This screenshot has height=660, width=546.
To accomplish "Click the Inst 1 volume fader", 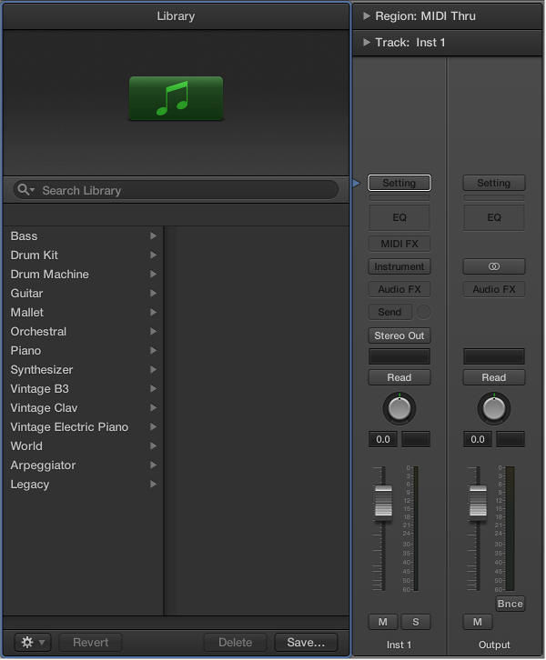I will tap(383, 501).
